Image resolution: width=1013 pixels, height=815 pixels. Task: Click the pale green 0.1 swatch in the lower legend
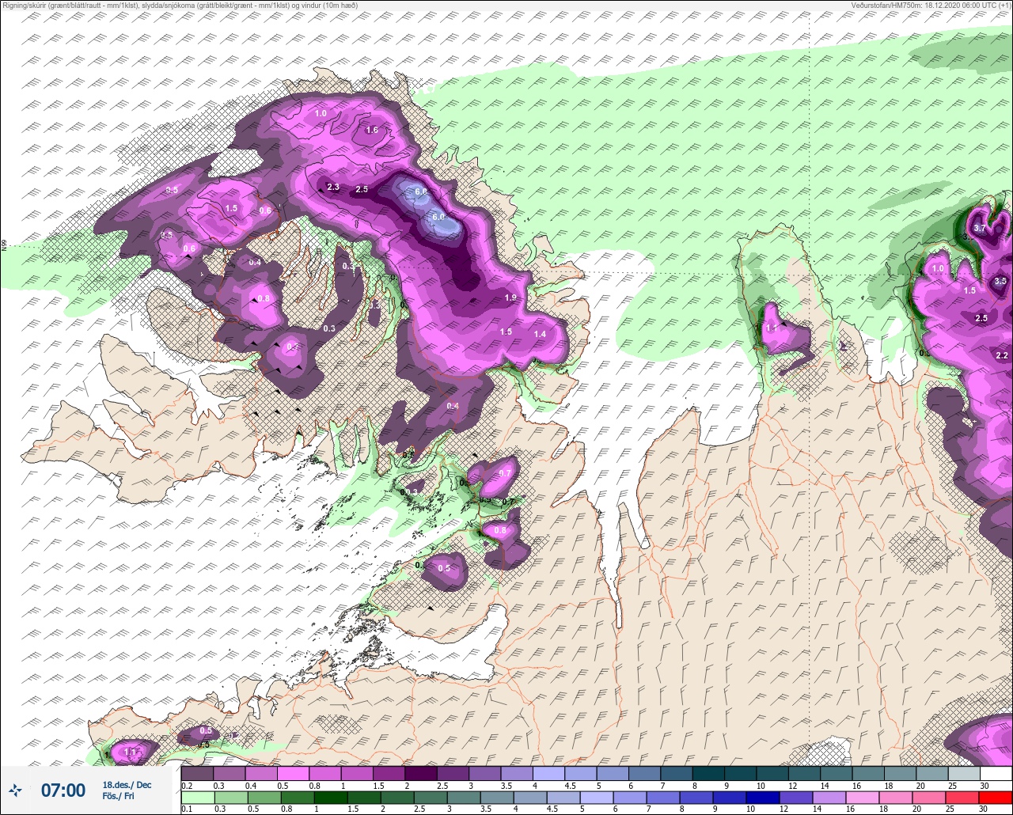click(197, 796)
